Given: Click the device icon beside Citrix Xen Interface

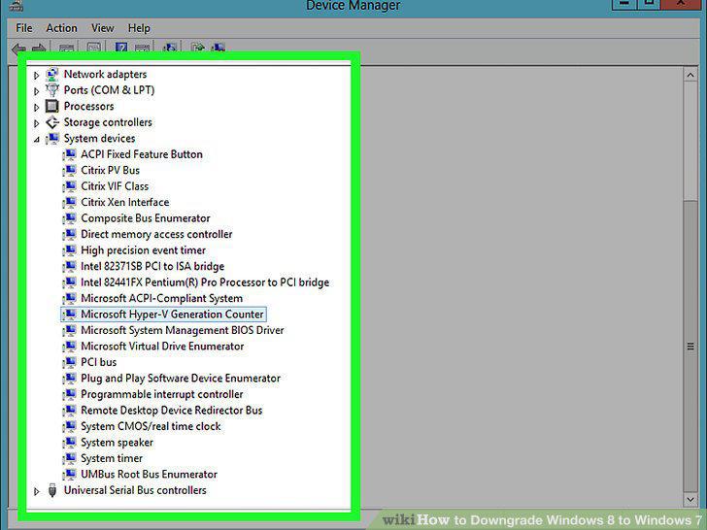Looking at the screenshot, I should [x=70, y=202].
